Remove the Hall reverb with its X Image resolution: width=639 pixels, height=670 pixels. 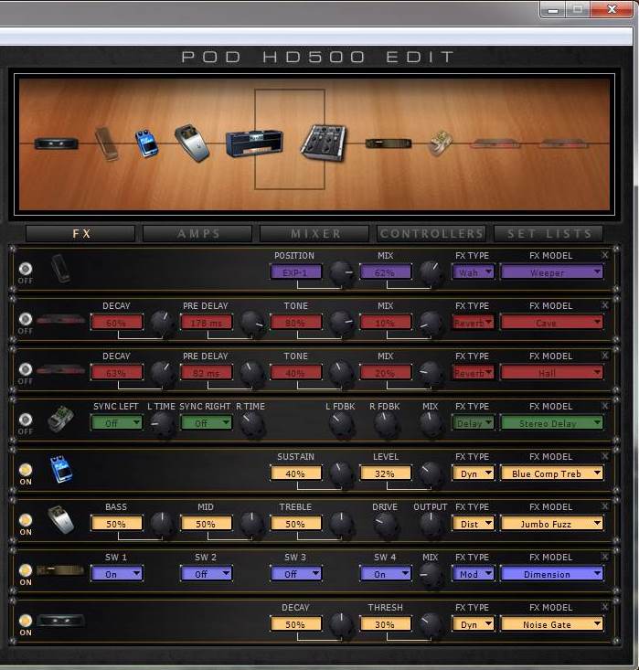click(x=605, y=356)
